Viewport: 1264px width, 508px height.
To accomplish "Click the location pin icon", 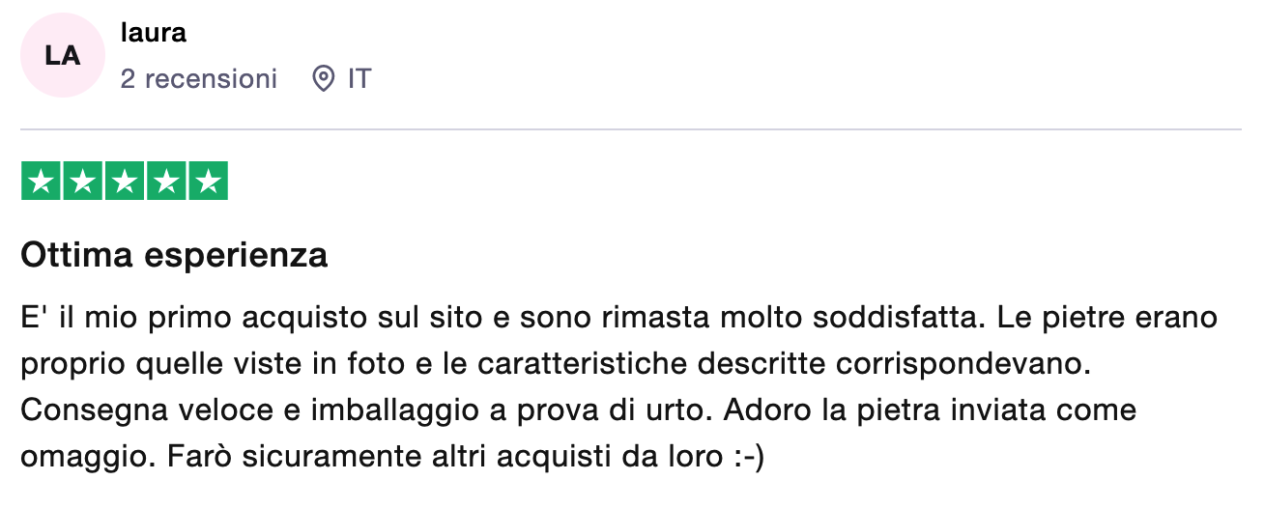I will 324,78.
